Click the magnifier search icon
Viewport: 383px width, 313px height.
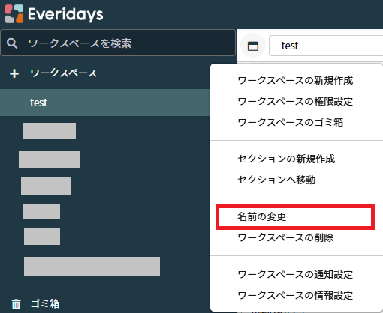pyautogui.click(x=12, y=43)
